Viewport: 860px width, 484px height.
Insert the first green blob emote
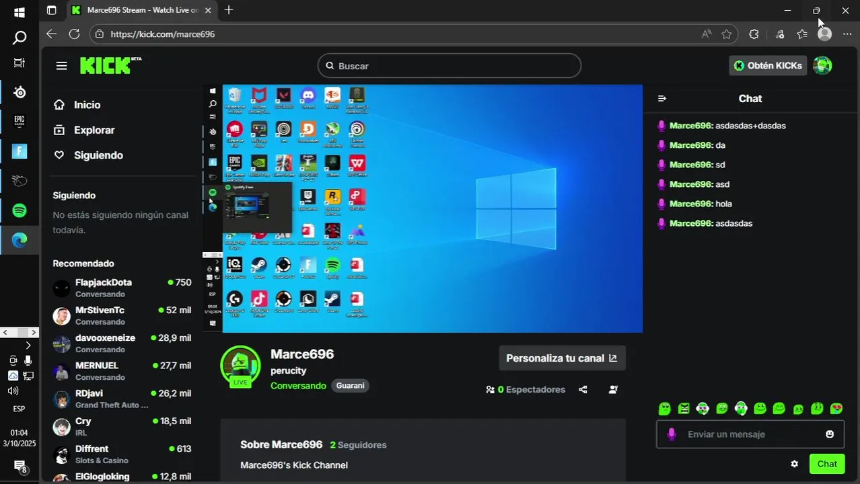(x=665, y=408)
